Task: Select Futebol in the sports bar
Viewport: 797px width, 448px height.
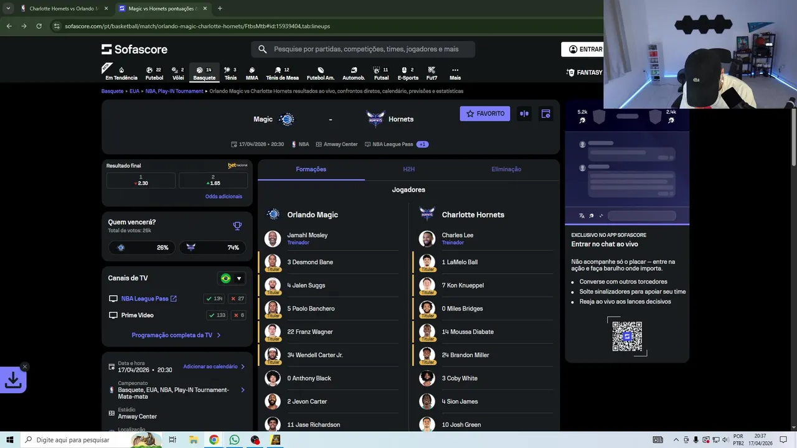Action: [x=154, y=73]
